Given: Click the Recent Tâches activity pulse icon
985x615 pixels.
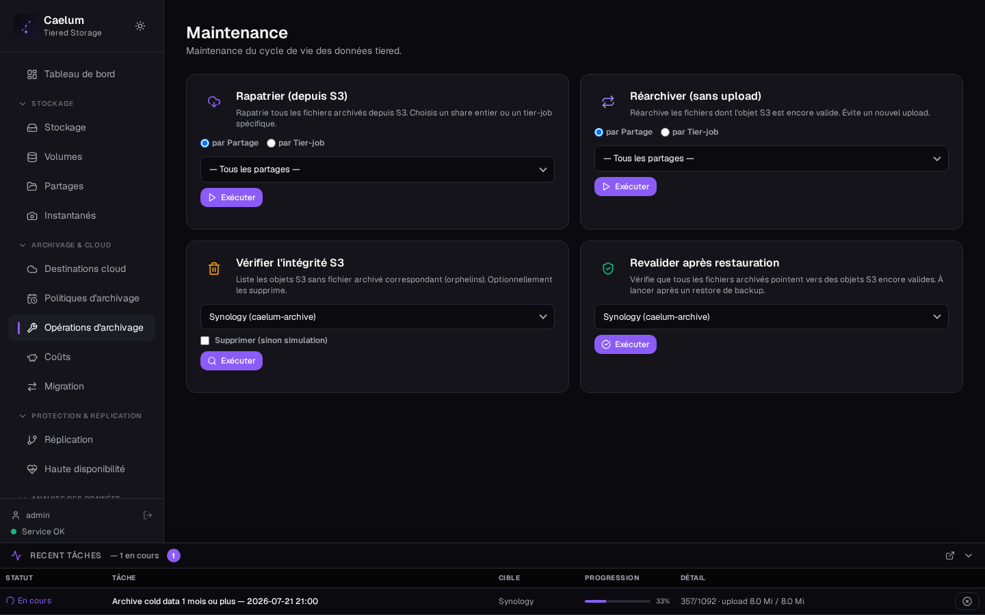Looking at the screenshot, I should click(16, 556).
